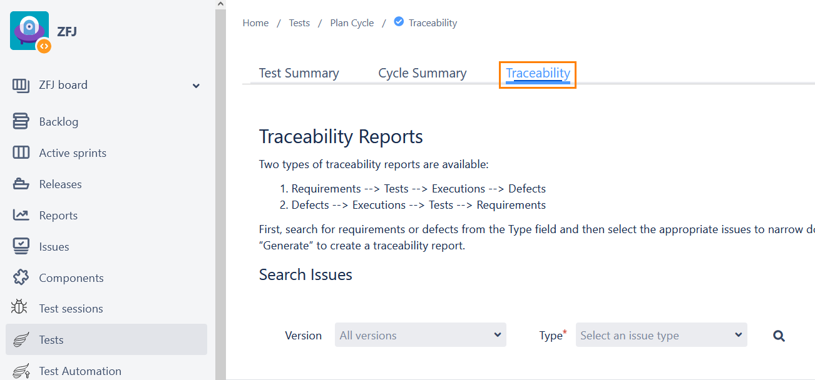The height and width of the screenshot is (380, 815).
Task: Click the search magnifier beside the Type dropdown
Action: [779, 336]
